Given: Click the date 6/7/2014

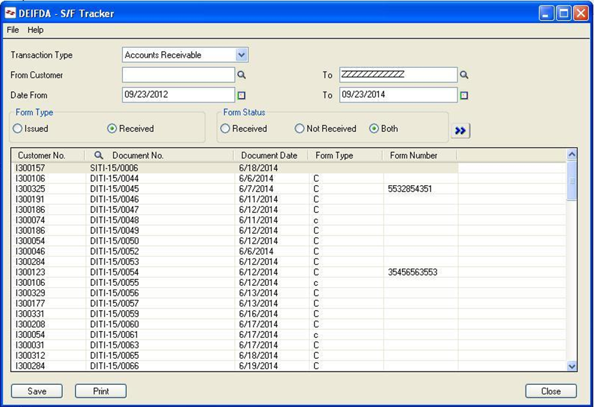Looking at the screenshot, I should click(256, 189).
